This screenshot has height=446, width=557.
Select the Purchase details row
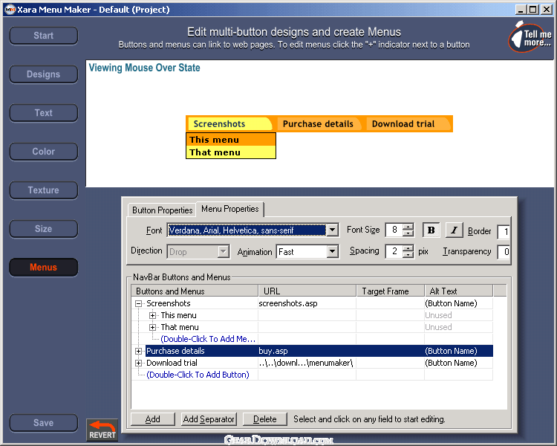[319, 351]
